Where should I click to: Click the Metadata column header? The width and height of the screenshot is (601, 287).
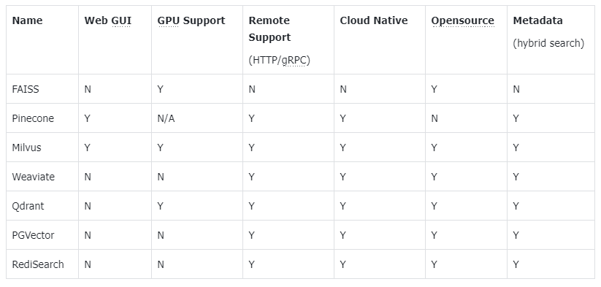coord(537,20)
